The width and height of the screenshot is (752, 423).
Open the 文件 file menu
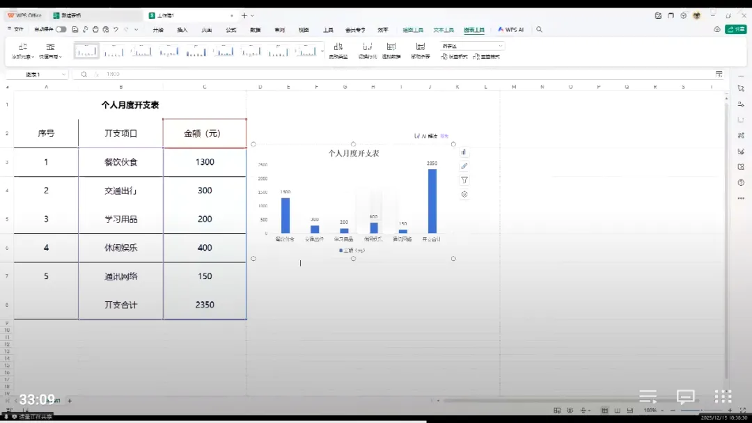(16, 30)
